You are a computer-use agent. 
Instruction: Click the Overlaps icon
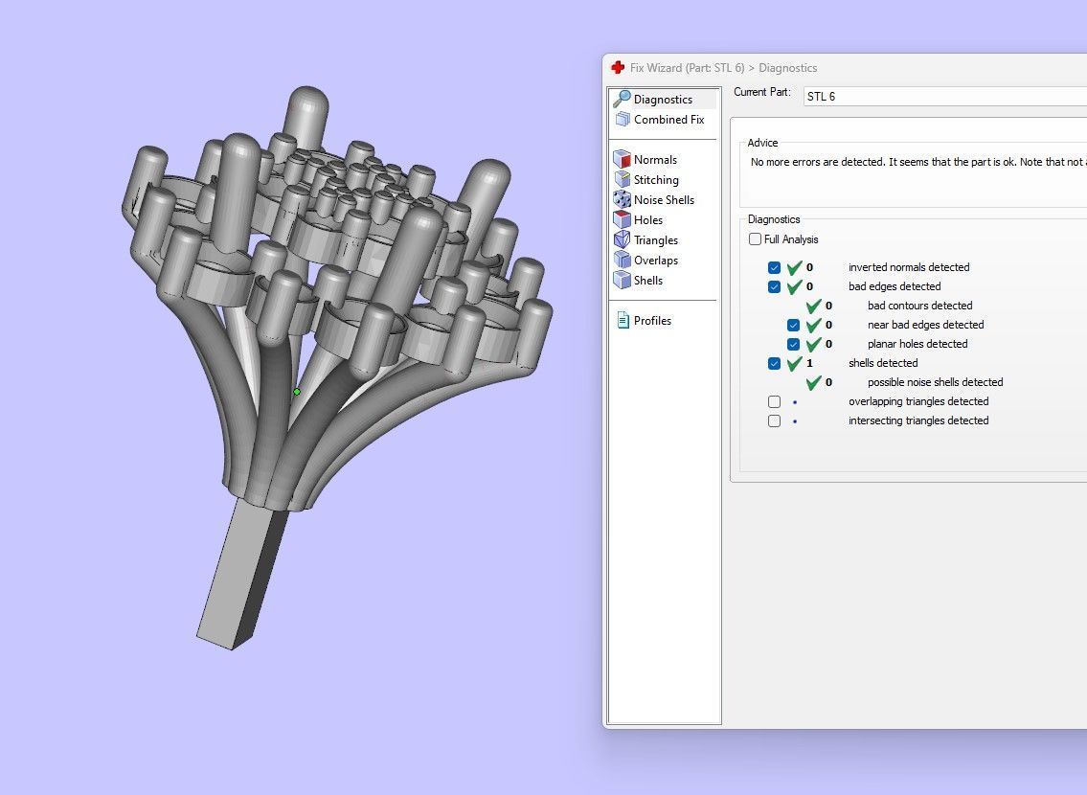pyautogui.click(x=622, y=260)
